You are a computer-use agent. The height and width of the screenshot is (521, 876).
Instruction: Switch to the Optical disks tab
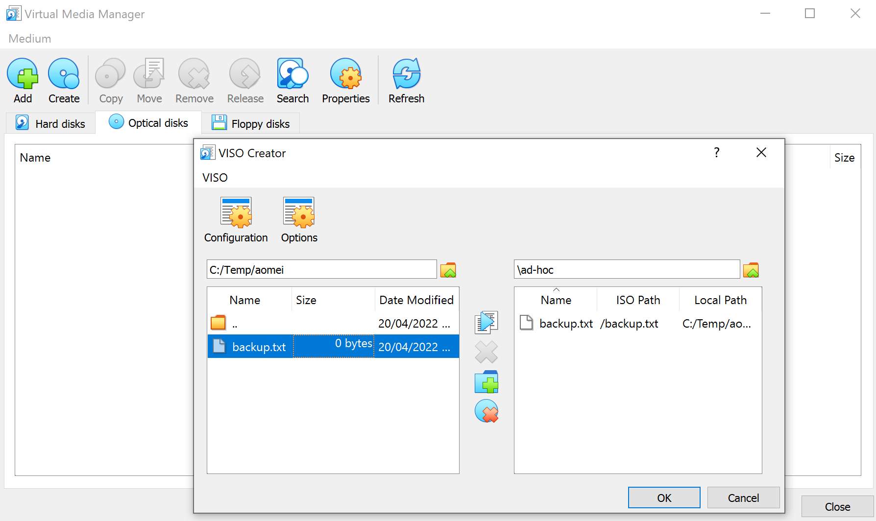click(x=148, y=122)
